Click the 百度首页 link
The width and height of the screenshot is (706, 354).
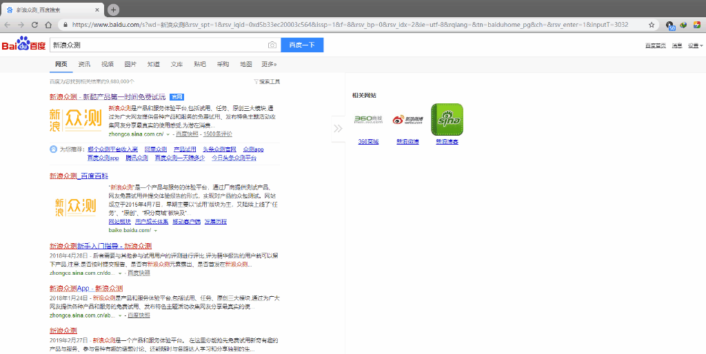pyautogui.click(x=655, y=45)
